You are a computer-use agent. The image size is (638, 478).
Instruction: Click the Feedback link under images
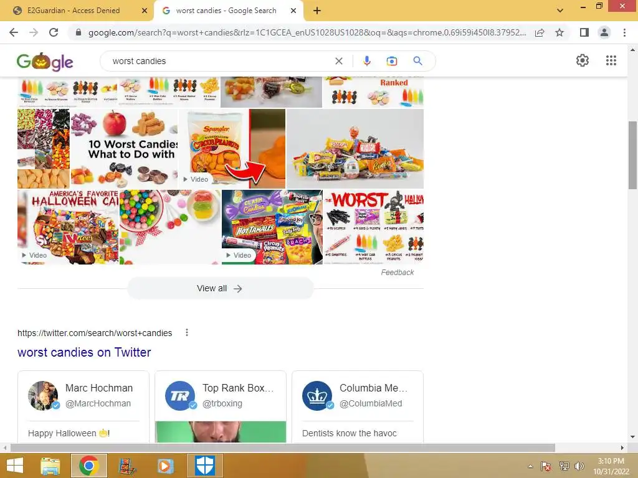point(397,273)
